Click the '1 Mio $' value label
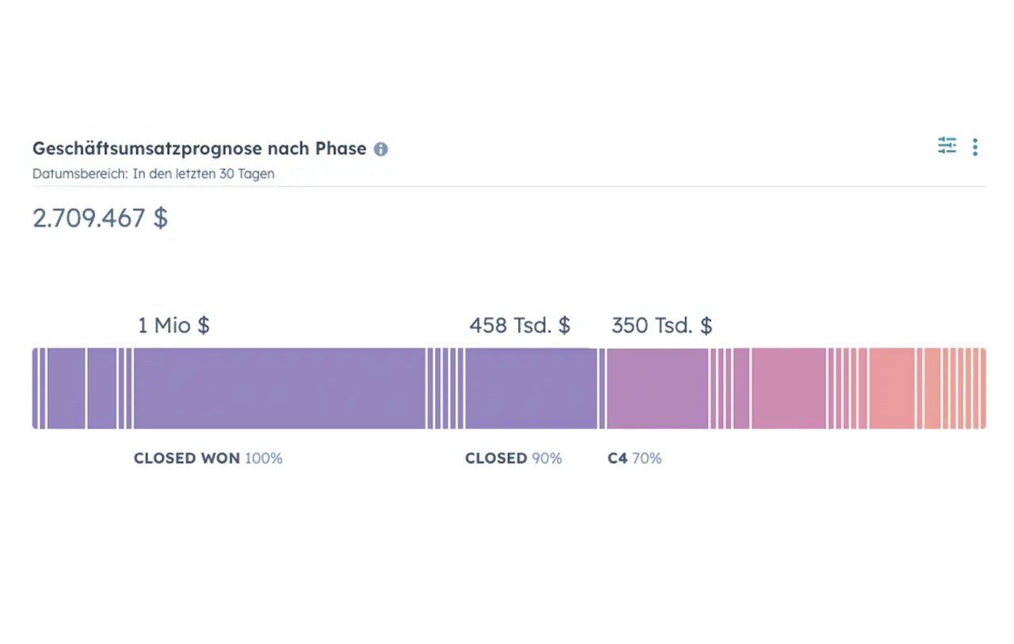Image resolution: width=1014 pixels, height=644 pixels. click(x=173, y=325)
